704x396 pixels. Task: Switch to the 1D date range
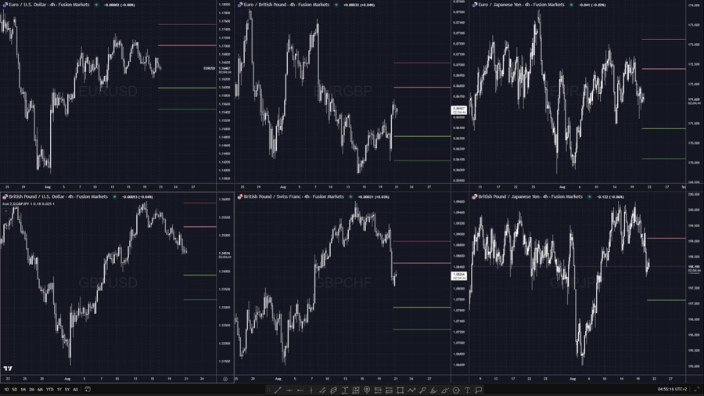pyautogui.click(x=6, y=389)
